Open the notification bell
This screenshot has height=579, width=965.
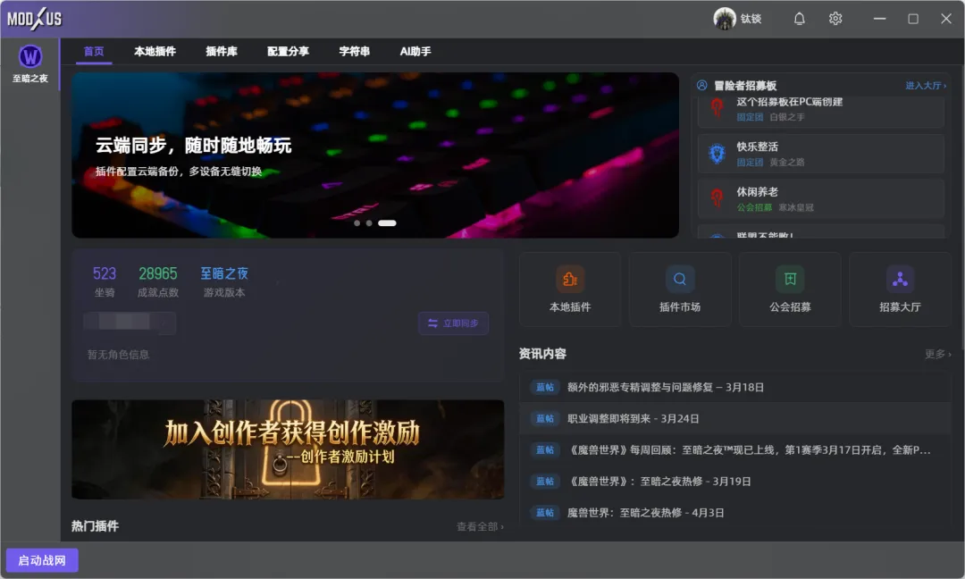coord(799,19)
